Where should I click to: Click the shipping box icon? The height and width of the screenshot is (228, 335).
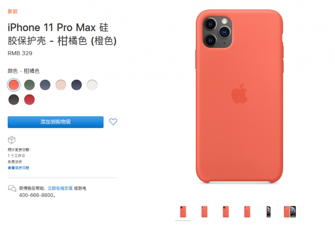[x=11, y=140]
